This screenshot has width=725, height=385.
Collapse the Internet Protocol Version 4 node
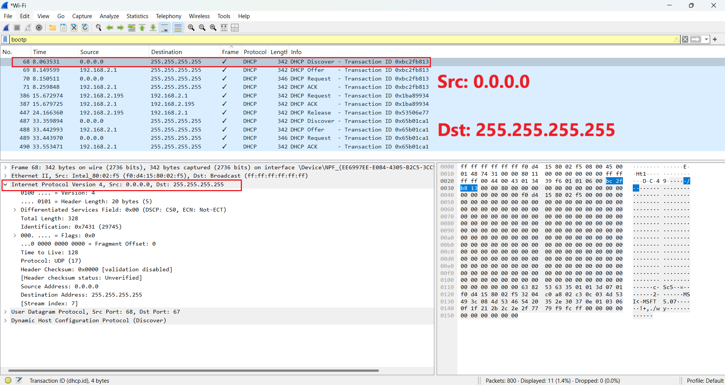coord(5,184)
